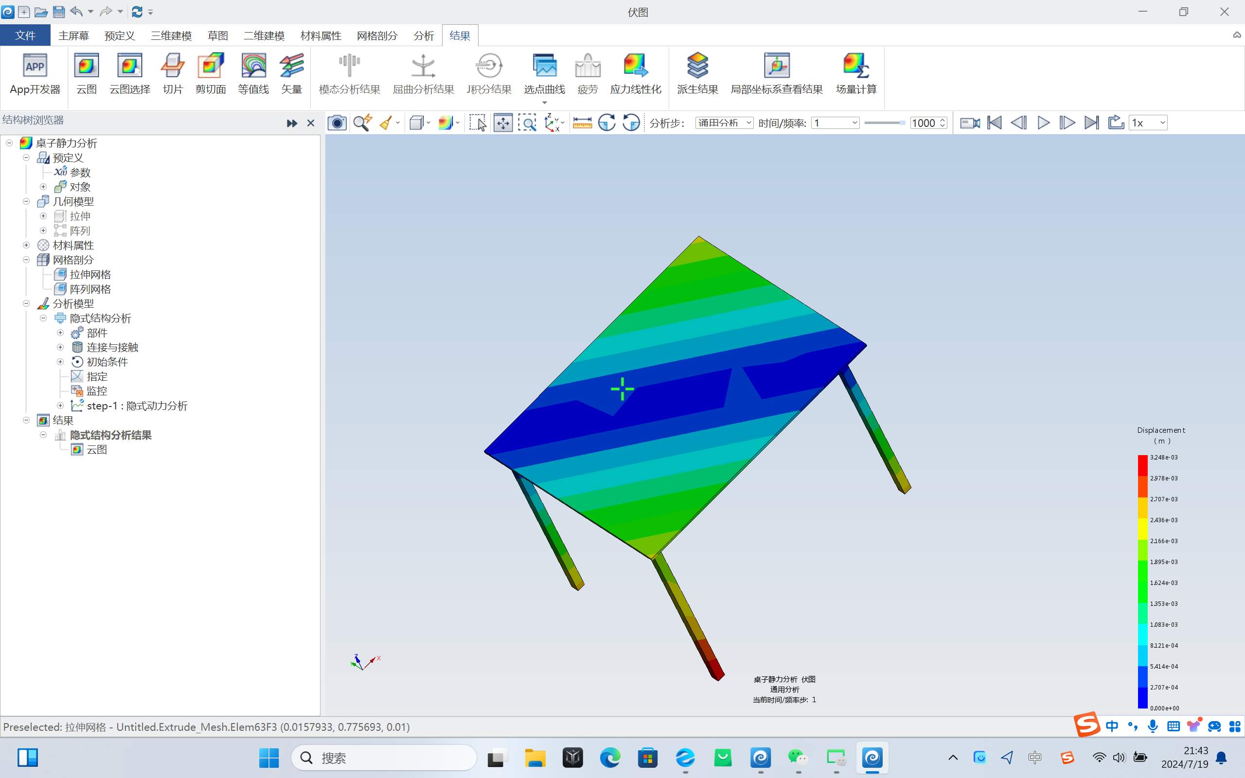Image resolution: width=1245 pixels, height=778 pixels.
Task: Open 选点曲线 point curve tool
Action: (544, 74)
